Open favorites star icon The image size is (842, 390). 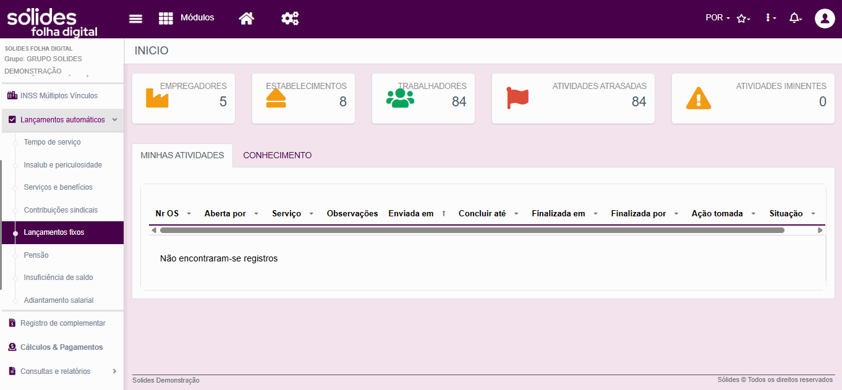(743, 19)
